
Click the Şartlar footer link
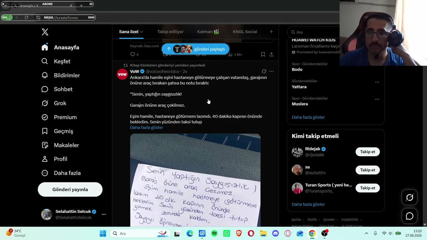tap(296, 220)
